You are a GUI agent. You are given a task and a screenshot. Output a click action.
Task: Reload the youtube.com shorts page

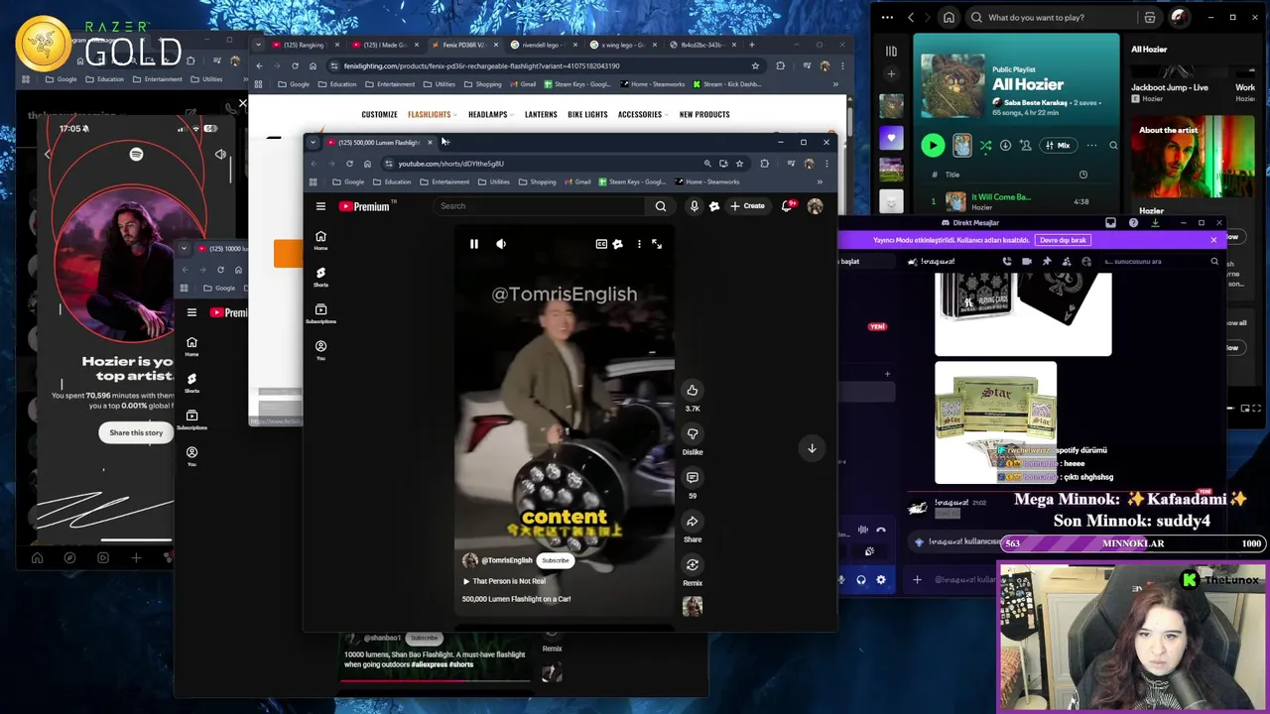point(349,164)
